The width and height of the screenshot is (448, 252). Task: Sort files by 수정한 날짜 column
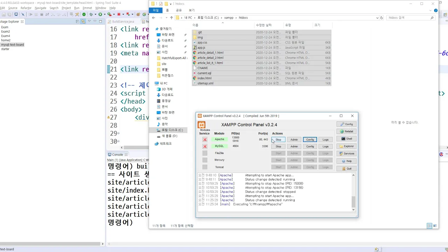tap(269, 25)
